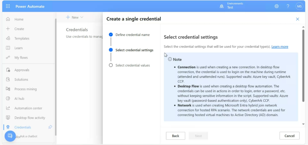Open Templates in the navigation
This screenshot has width=308, height=145.
22,38
